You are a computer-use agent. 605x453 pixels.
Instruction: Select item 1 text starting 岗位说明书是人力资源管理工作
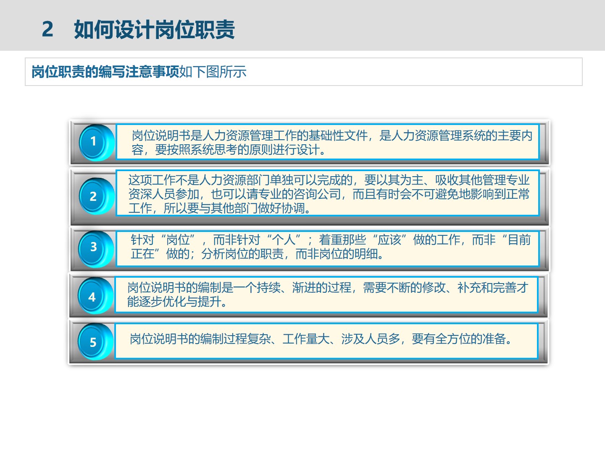(332, 143)
